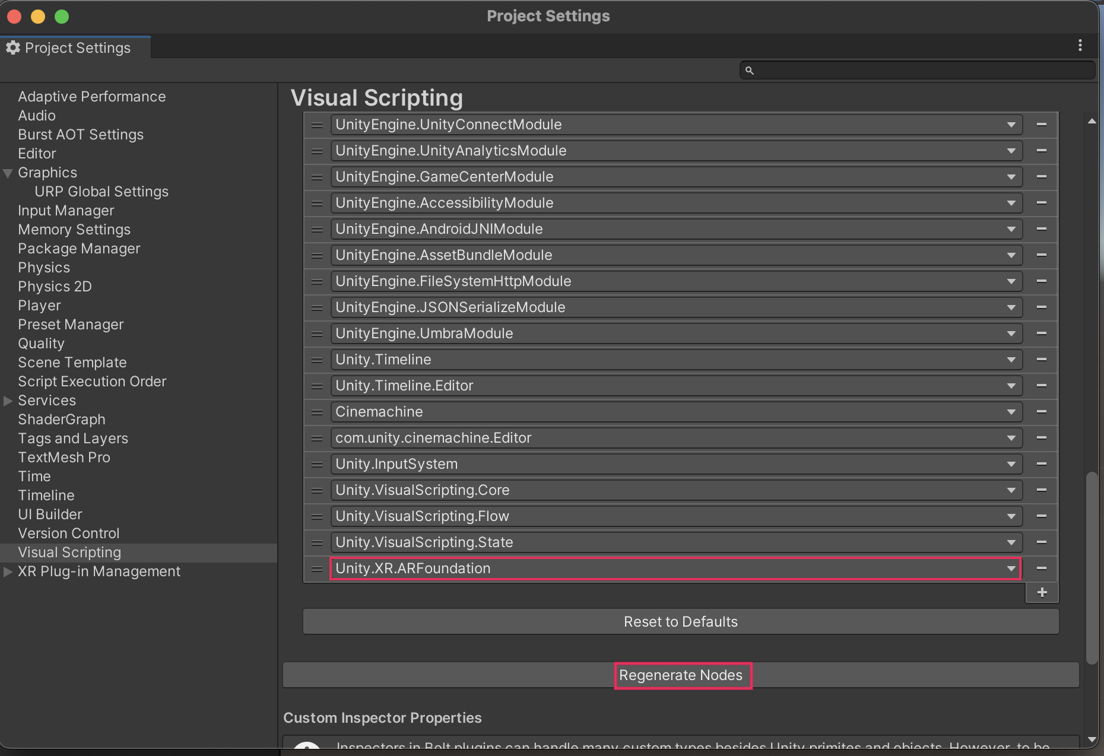
Task: Remove the Cinemachine entry with minus icon
Action: 1041,412
